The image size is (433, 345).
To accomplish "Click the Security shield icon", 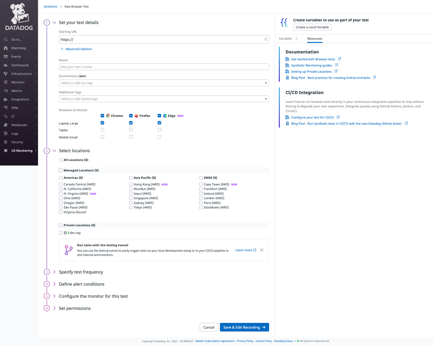I will 5,142.
